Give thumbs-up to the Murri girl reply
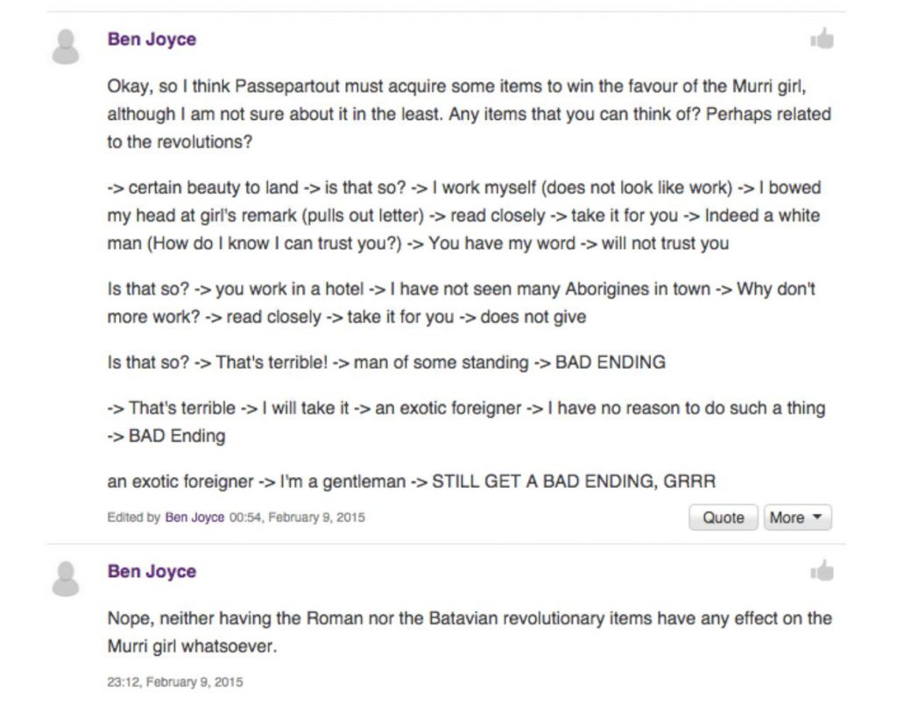 822,572
